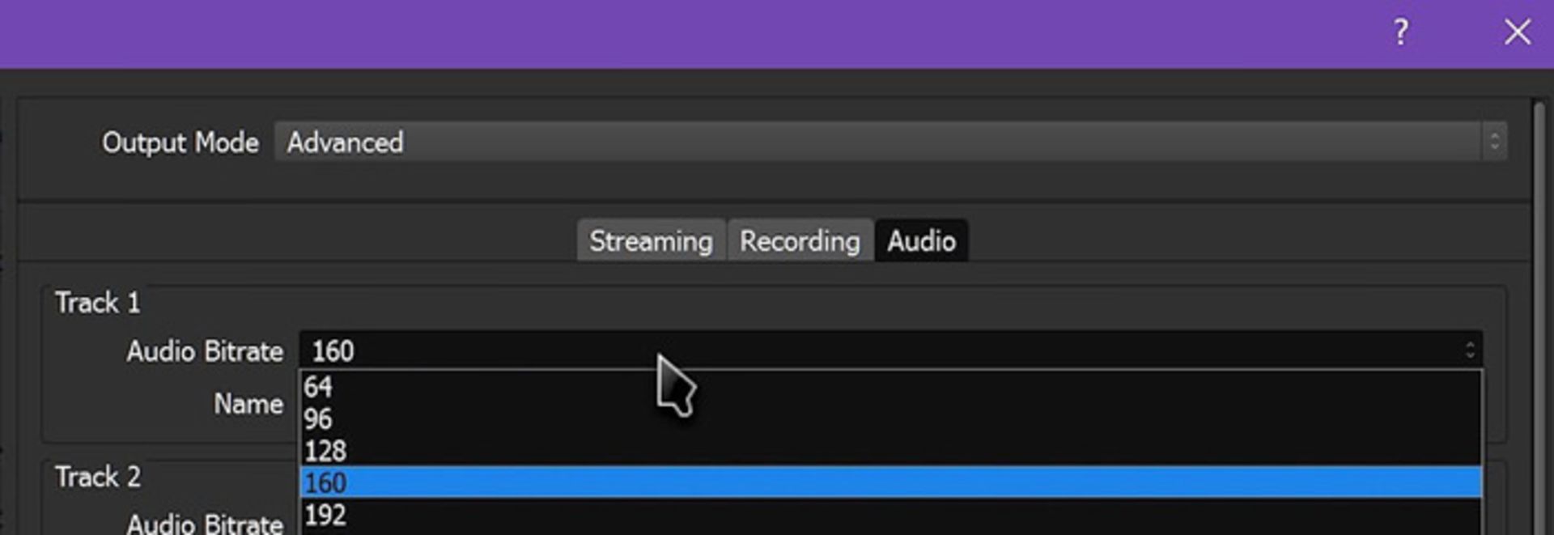Pick the 192 bitrate option
Screen dimensions: 1554x535
click(890, 515)
